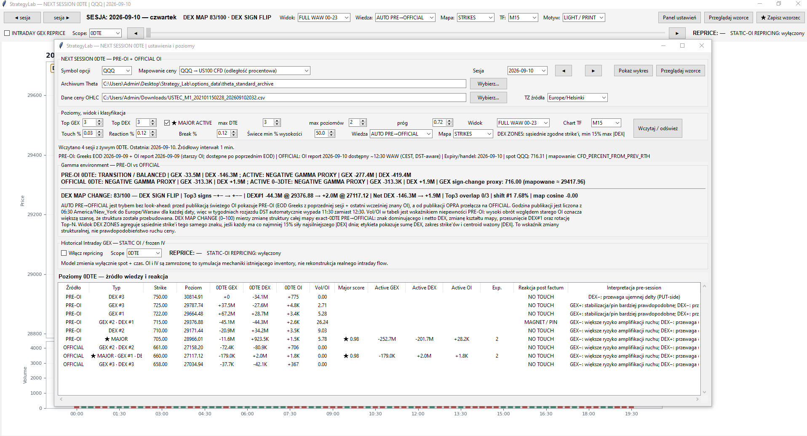The height and width of the screenshot is (436, 807).
Task: Sort table by Major score column
Action: click(x=351, y=288)
